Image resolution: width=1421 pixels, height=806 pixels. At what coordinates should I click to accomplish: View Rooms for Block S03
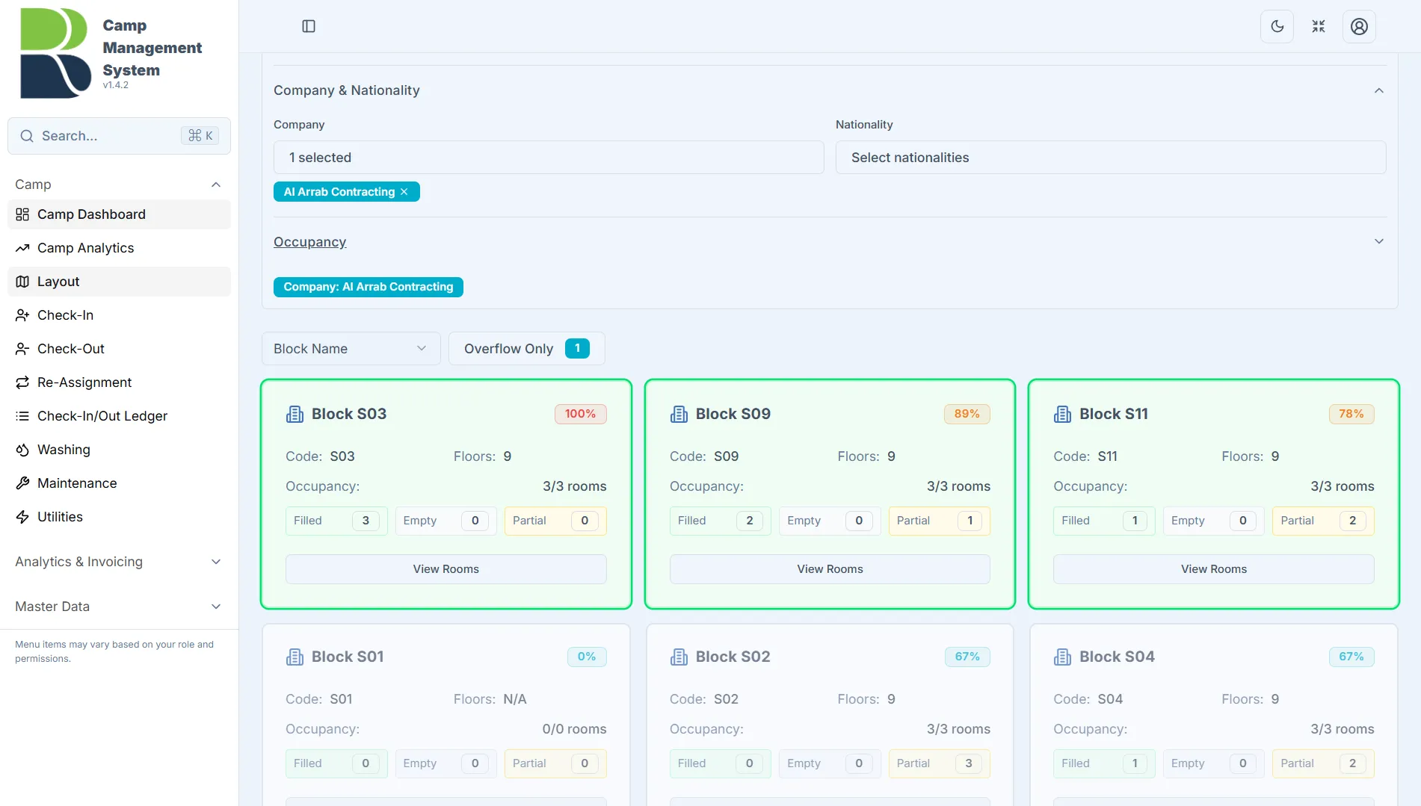coord(446,569)
